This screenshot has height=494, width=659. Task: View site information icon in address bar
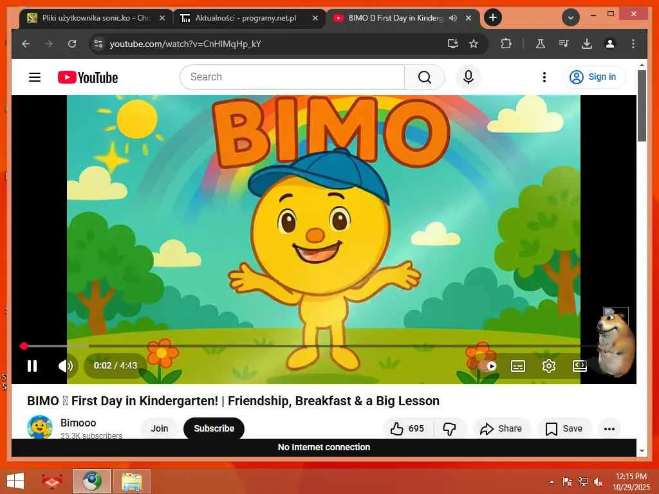98,44
